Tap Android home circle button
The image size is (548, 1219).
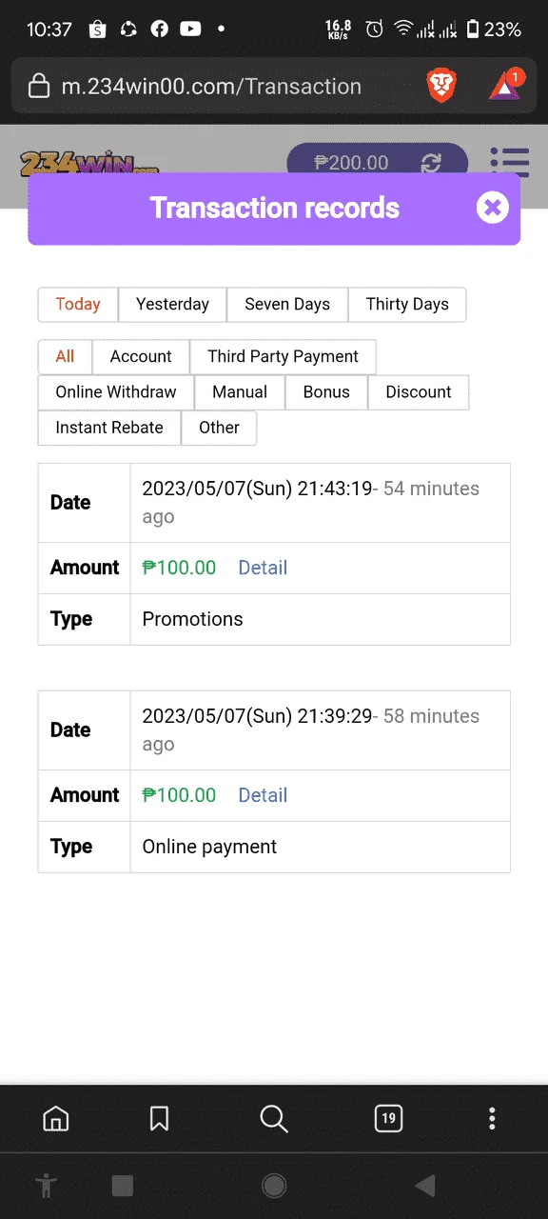click(274, 1185)
